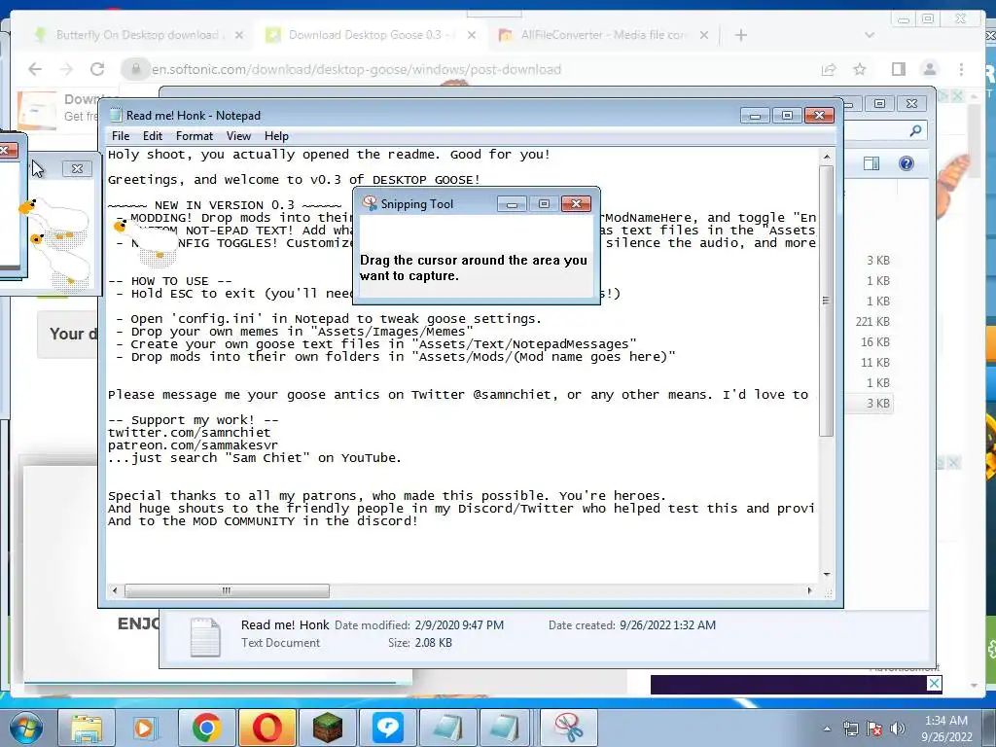Viewport: 996px width, 747px height.
Task: Minimize the Snipping Tool window
Action: point(512,204)
